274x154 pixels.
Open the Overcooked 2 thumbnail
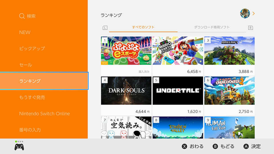point(229,91)
